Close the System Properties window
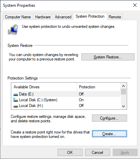Viewport: 140px width, 159px height. coord(135,5)
